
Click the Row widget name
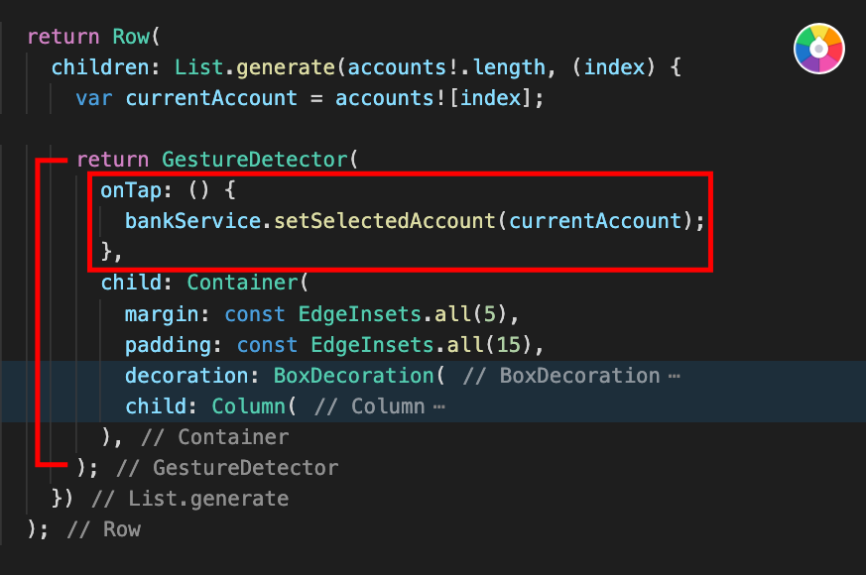tap(131, 37)
